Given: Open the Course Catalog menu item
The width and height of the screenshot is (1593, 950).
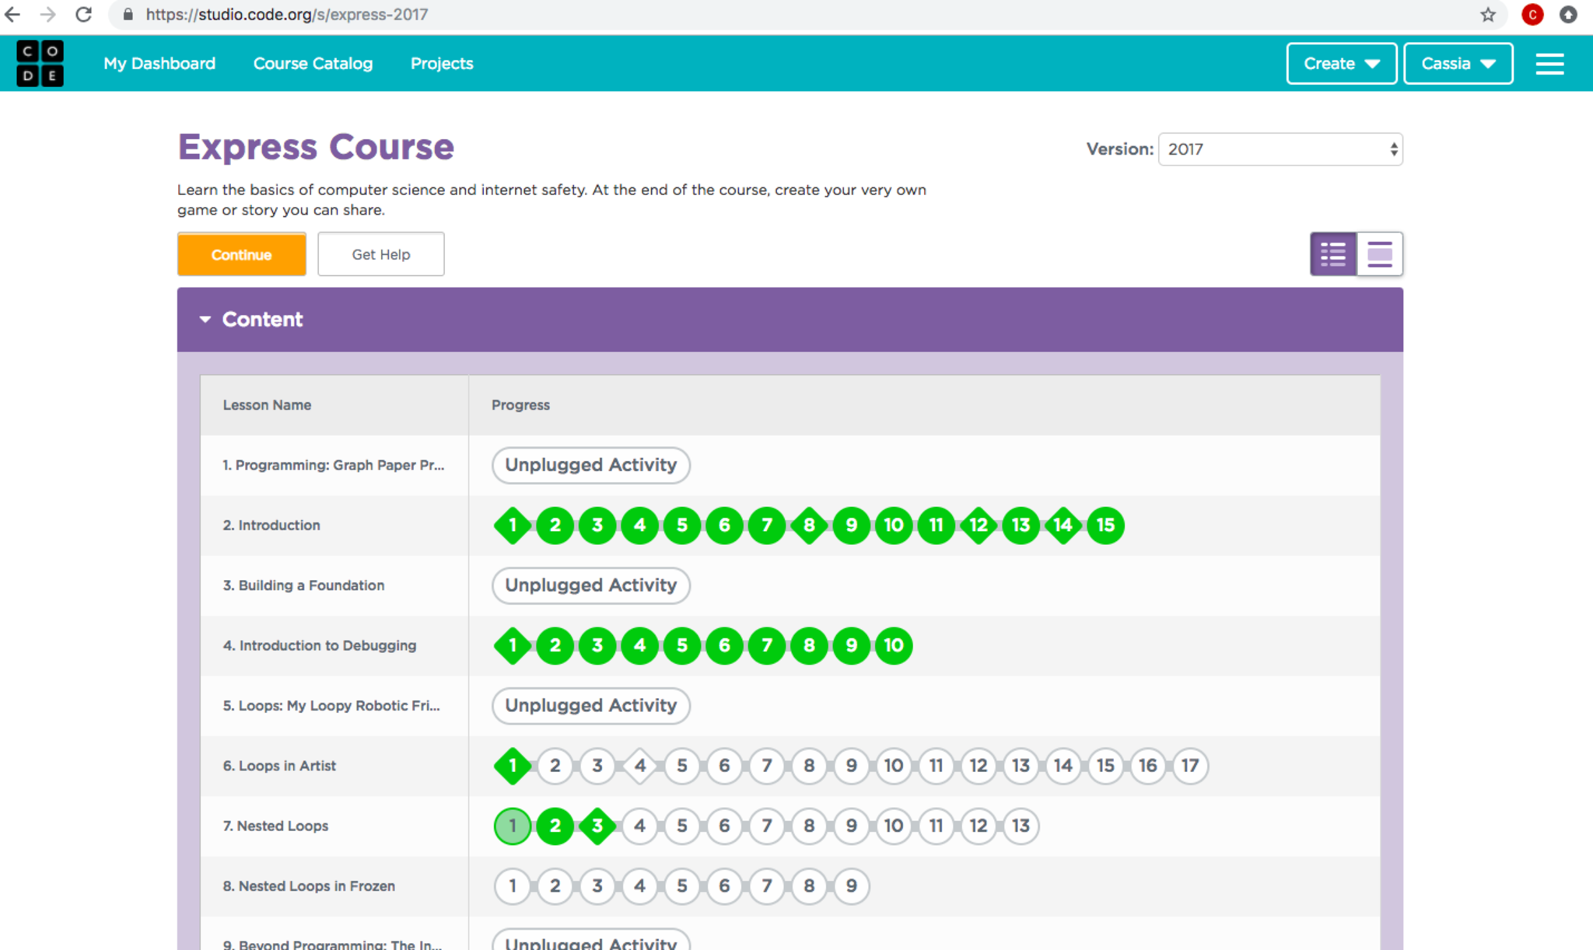Looking at the screenshot, I should click(313, 64).
